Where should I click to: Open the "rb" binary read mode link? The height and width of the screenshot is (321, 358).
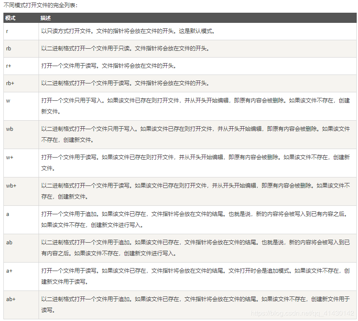(x=8, y=48)
